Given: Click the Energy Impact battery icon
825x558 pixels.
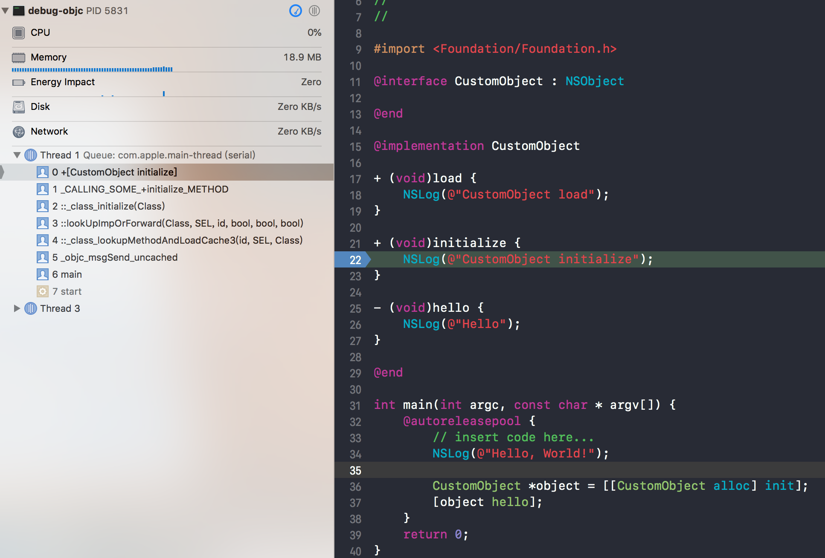Looking at the screenshot, I should click(18, 82).
